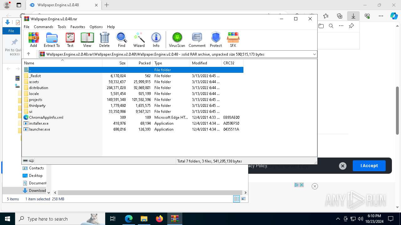Sort by the CRC32 column header
Screen dimensions: 401x225
pyautogui.click(x=232, y=63)
